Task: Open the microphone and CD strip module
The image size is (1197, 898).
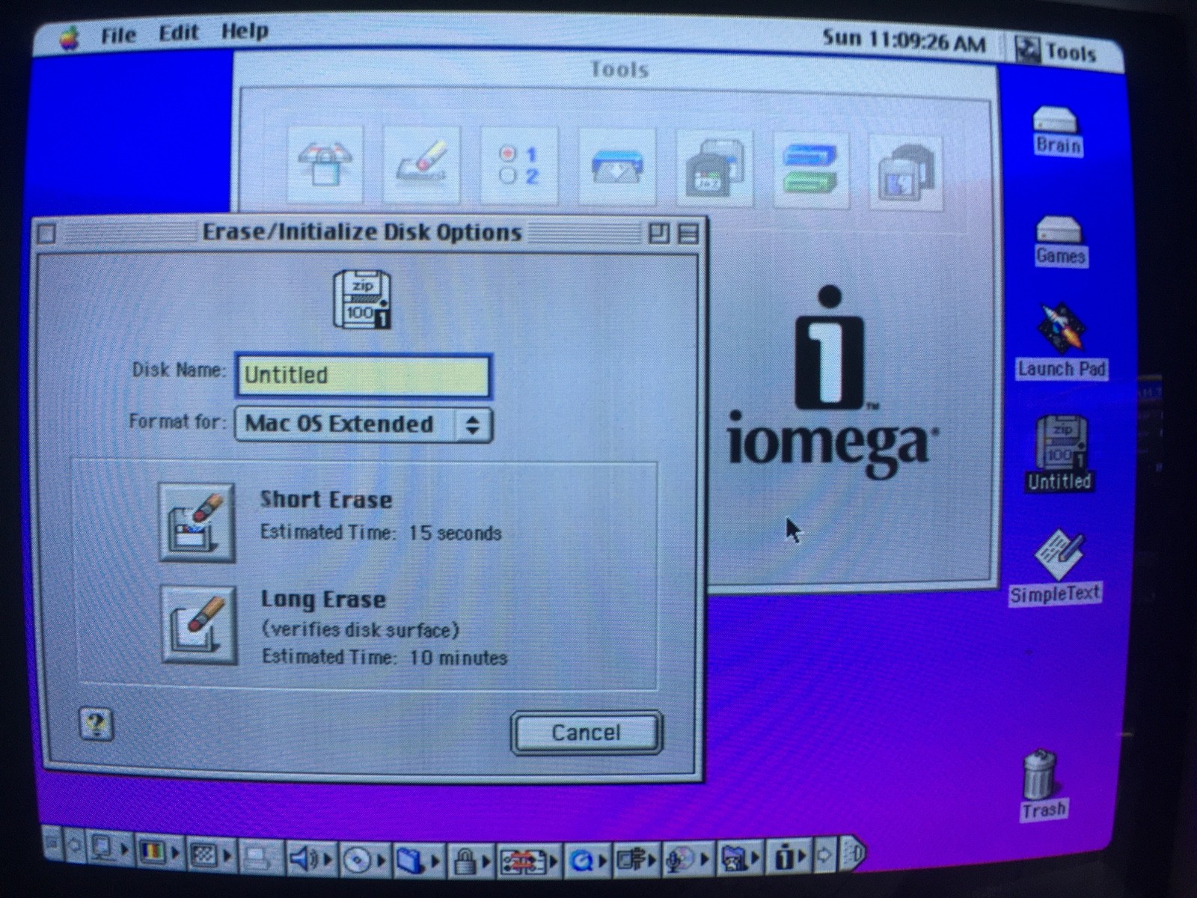Action: pos(689,860)
